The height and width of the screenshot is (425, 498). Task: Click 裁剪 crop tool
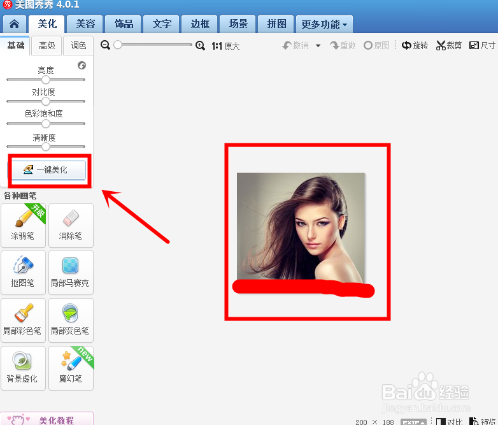(449, 45)
